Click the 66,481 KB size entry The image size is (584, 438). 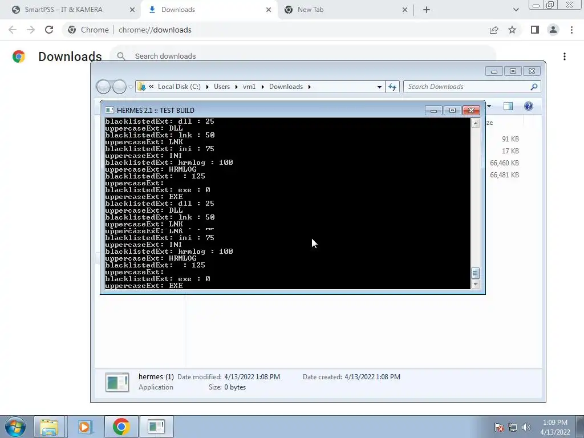coord(504,175)
